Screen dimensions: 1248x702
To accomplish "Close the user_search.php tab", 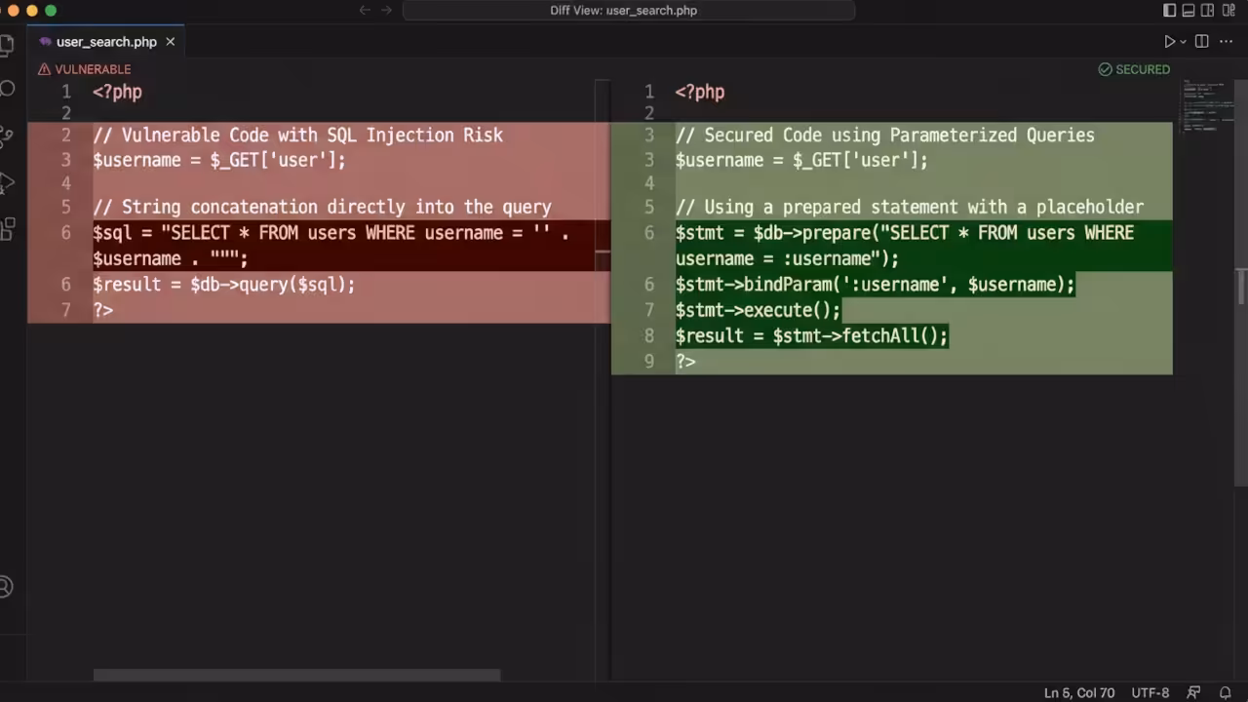I will point(170,42).
